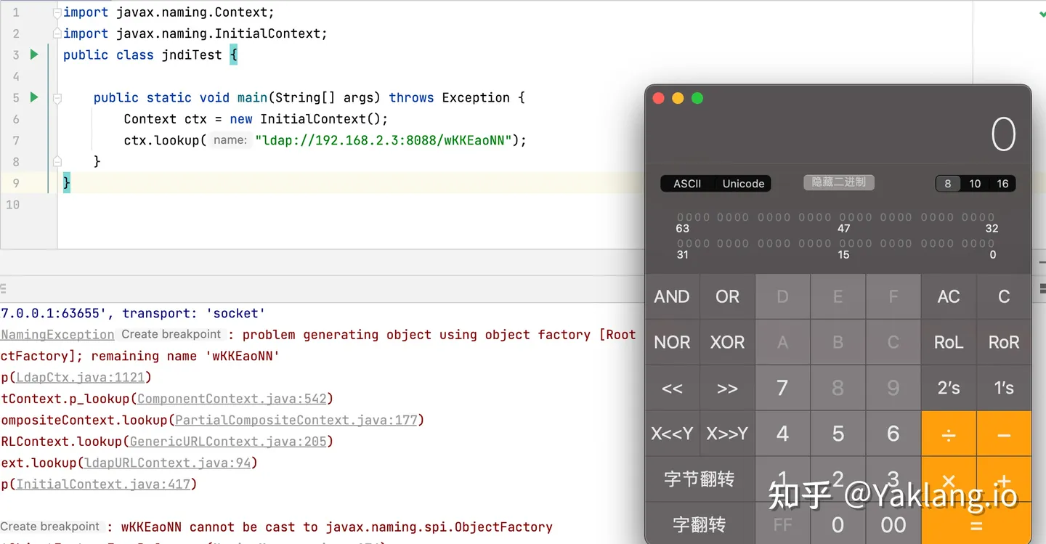This screenshot has width=1046, height=544.
Task: Collapse the main method fold marker
Action: [57, 97]
